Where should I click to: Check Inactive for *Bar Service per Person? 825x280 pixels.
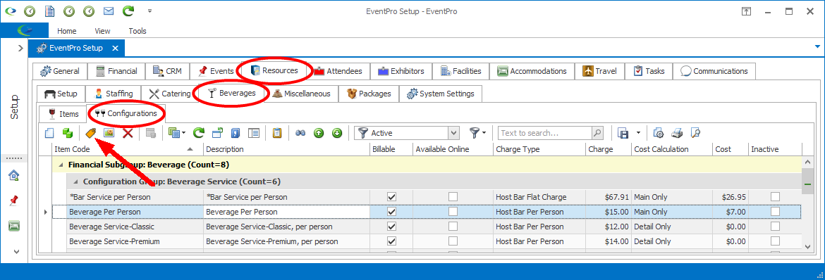pyautogui.click(x=775, y=197)
